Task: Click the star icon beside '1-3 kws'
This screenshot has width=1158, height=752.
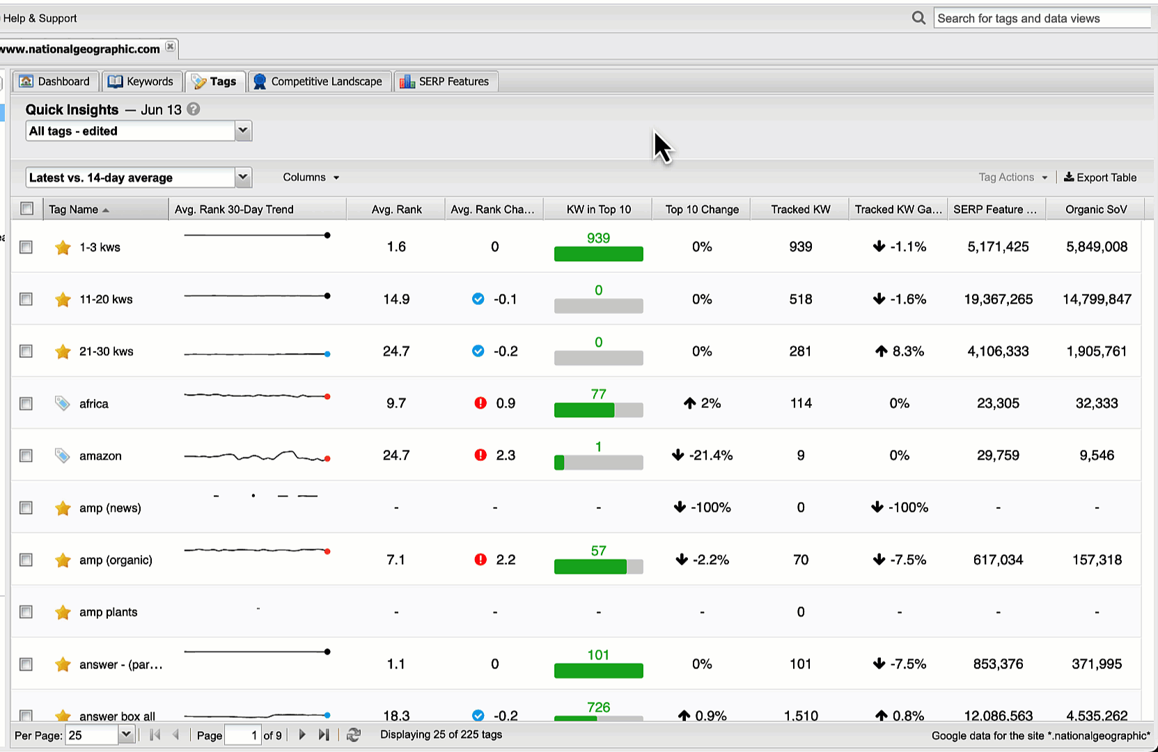Action: coord(63,247)
